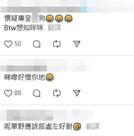Translate the 呢單野應該部處左好耐 comment
Viewport: 134px width, 136px height.
(x=93, y=126)
